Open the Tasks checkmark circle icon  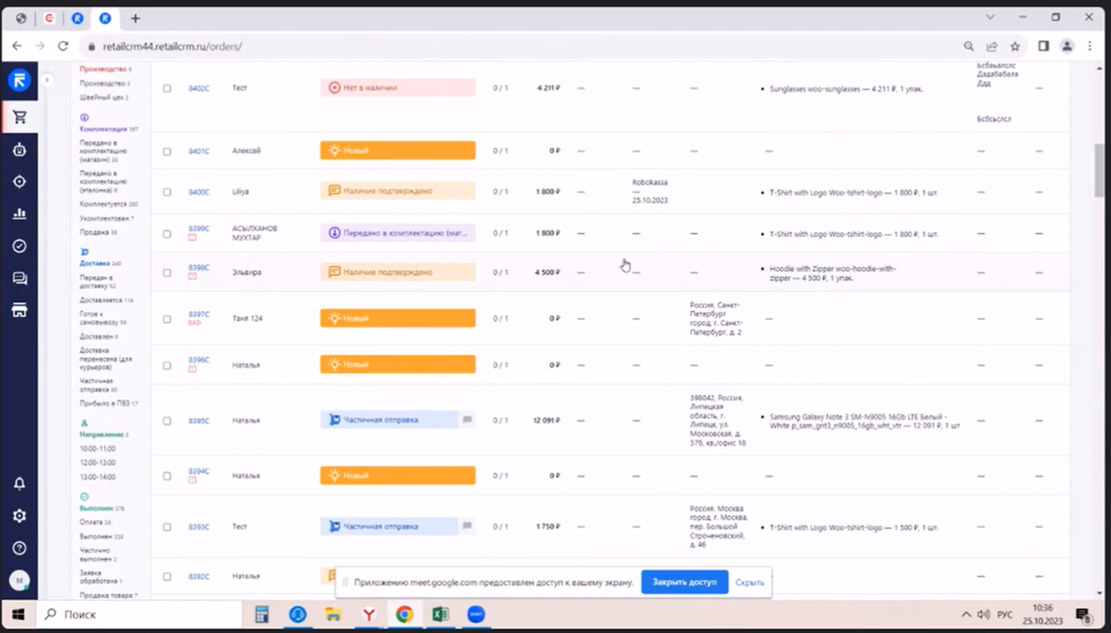pos(20,246)
